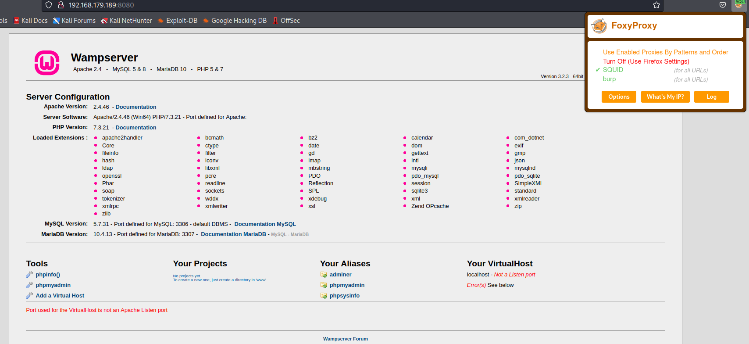Click the com_dotnet extension entry

(x=529, y=138)
